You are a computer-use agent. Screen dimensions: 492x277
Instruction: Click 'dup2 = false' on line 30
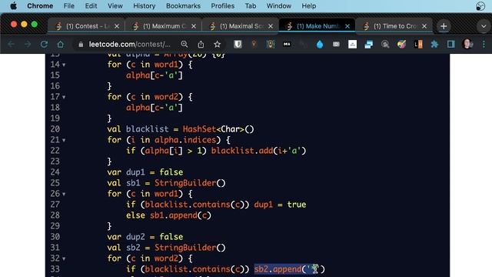point(155,237)
